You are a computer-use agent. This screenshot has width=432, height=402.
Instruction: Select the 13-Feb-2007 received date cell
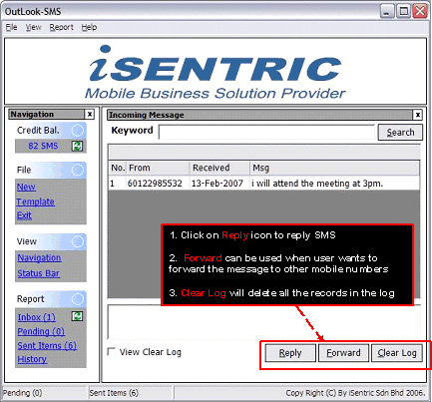[217, 184]
